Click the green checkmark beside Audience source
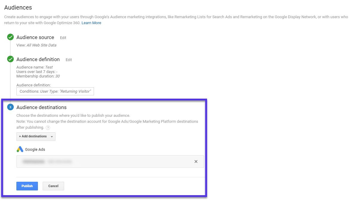This screenshot has height=205, width=355. click(x=10, y=37)
